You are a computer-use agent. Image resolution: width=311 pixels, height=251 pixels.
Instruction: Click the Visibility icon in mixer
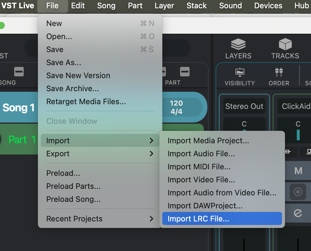[239, 72]
